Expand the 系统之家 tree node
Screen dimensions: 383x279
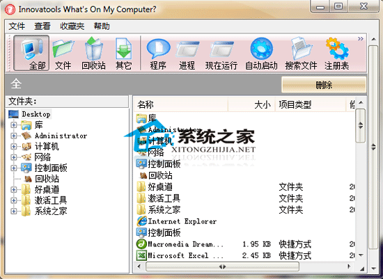(x=14, y=211)
